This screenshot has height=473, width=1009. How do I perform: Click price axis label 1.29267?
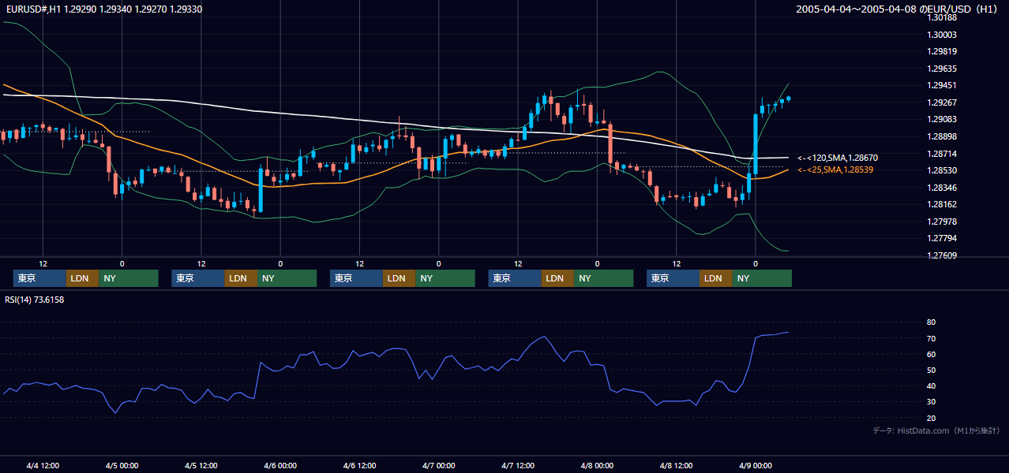(x=942, y=102)
